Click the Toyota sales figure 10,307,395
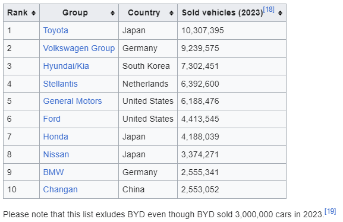This screenshot has height=222, width=343. coord(203,30)
